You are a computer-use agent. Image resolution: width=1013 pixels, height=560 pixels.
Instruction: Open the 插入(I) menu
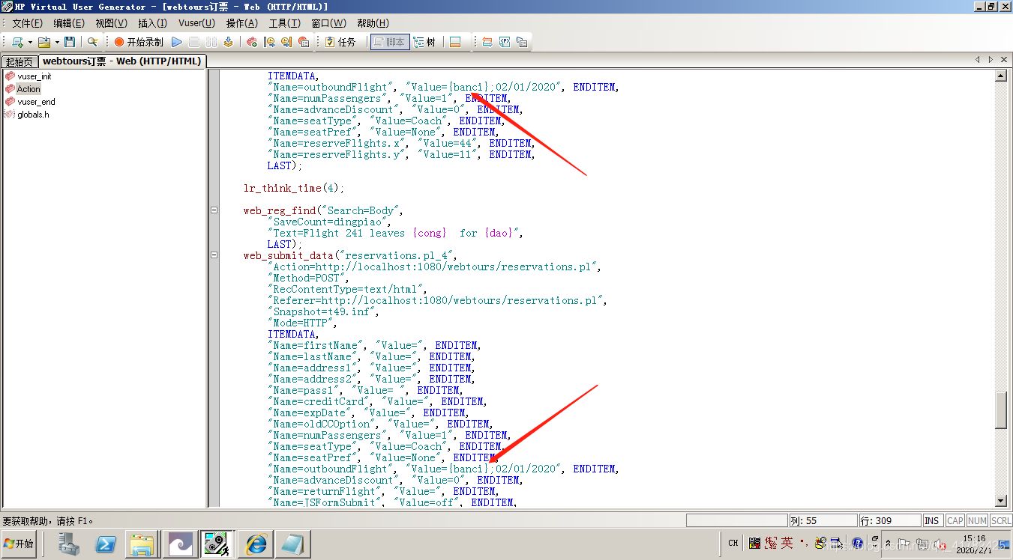click(x=152, y=23)
